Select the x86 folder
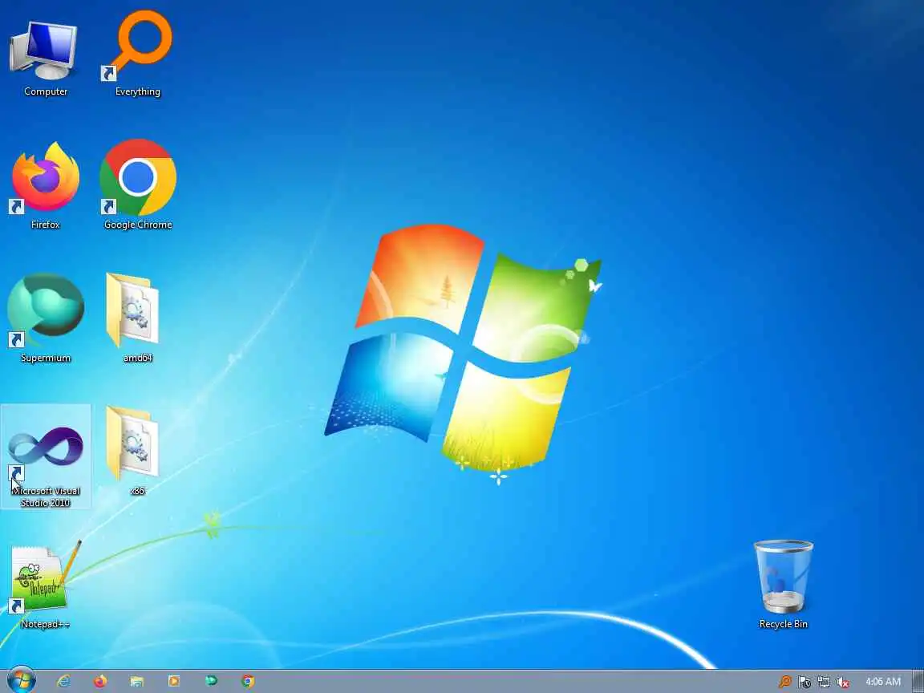Image resolution: width=924 pixels, height=693 pixels. [x=136, y=451]
